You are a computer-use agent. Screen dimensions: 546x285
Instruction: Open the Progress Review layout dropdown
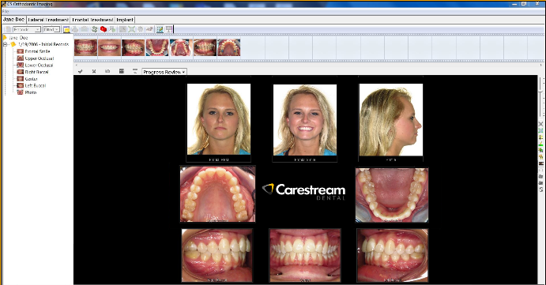pyautogui.click(x=164, y=72)
